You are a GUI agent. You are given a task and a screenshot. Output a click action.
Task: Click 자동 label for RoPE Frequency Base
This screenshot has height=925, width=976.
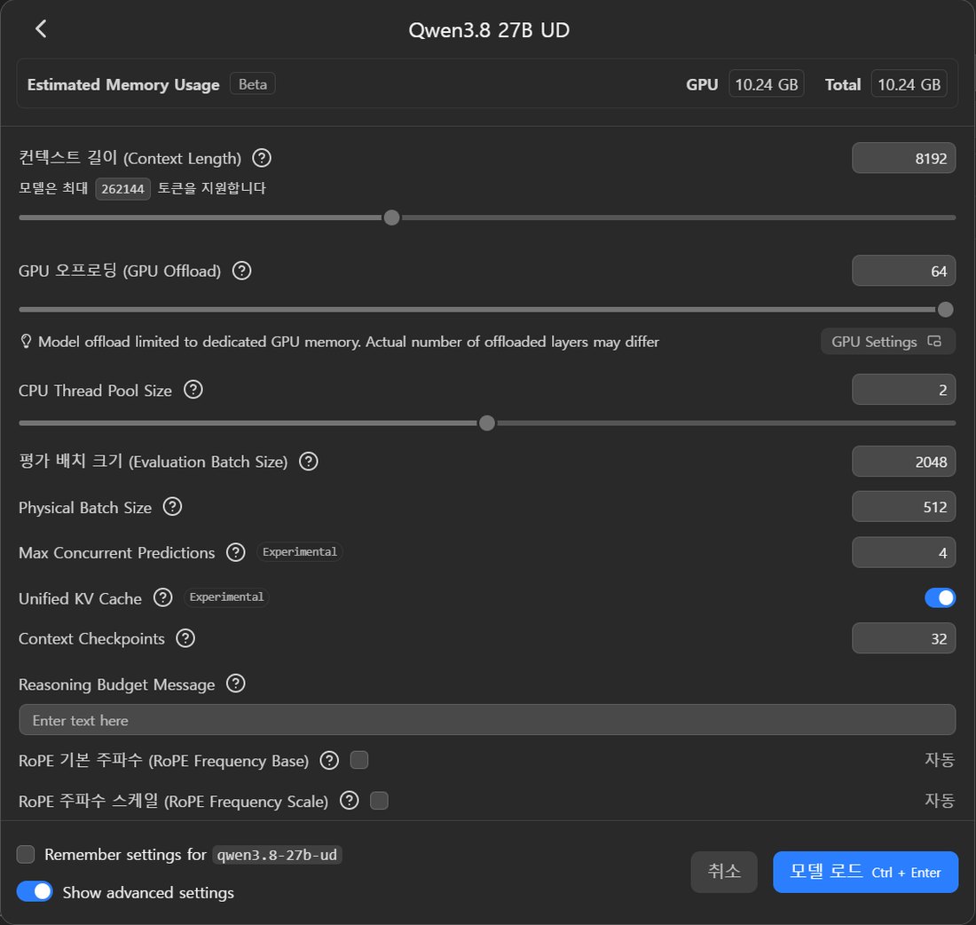(940, 759)
